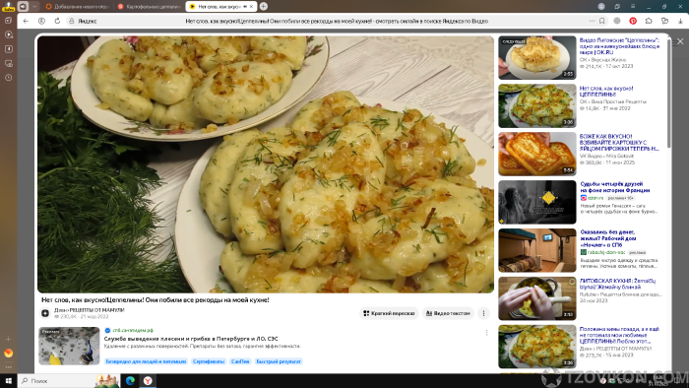
Task: Open the ad options three-dots menu
Action: coord(486,333)
